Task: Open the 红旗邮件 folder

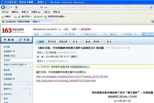Action: (x=8, y=51)
